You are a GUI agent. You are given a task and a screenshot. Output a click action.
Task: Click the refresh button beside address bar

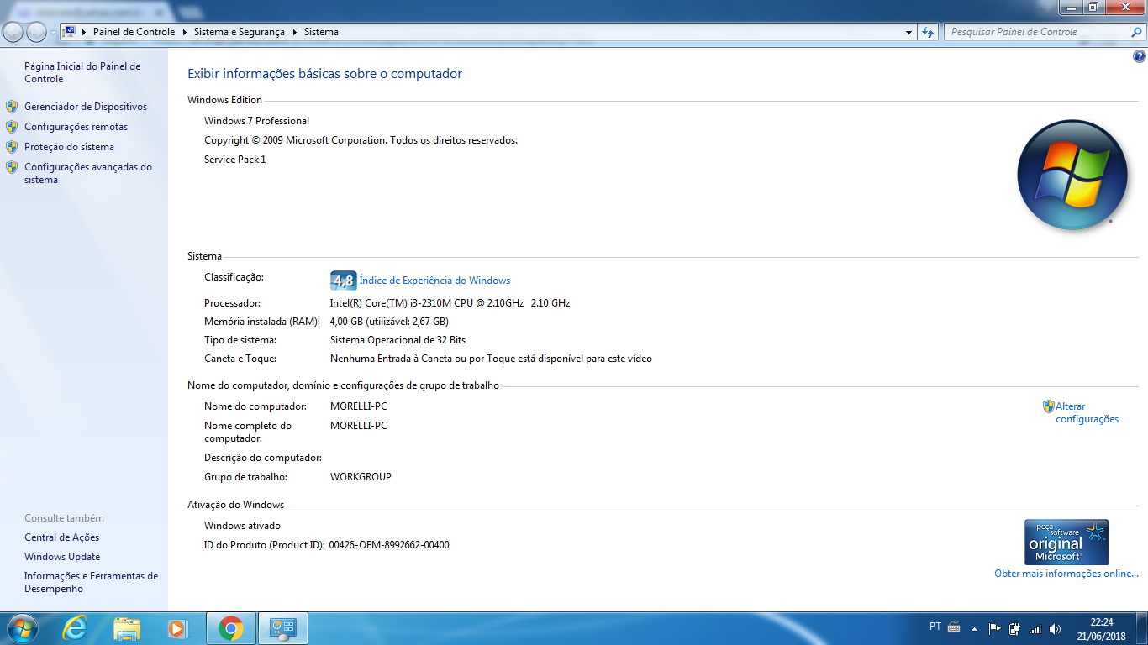[928, 32]
